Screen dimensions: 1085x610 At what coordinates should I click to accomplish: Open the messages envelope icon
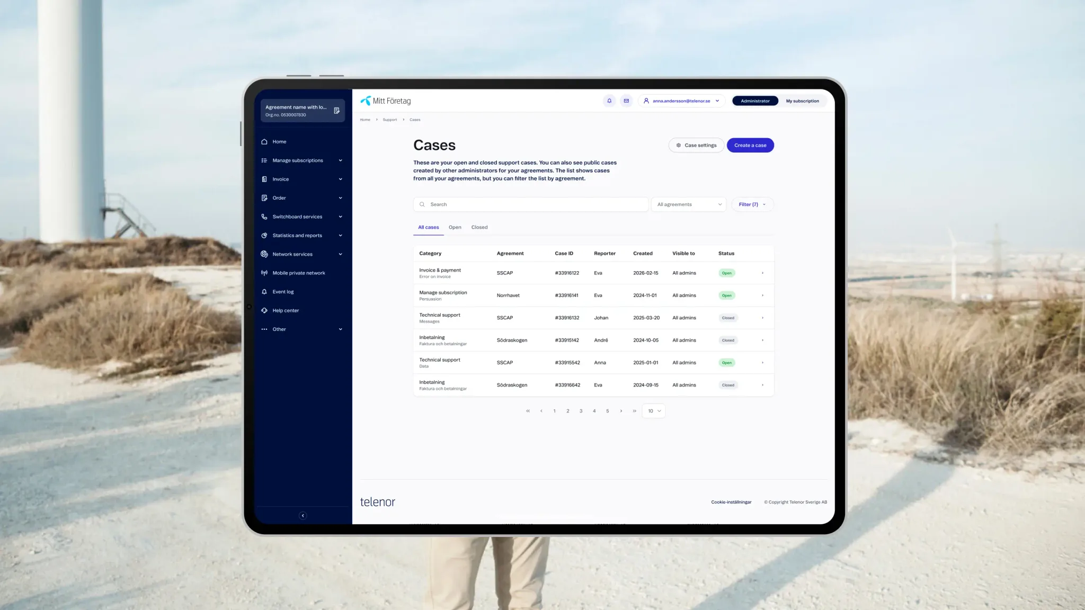tap(626, 101)
